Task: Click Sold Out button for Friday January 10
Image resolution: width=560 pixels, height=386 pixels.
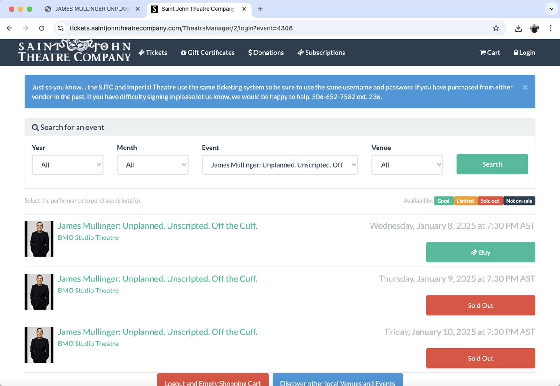Action: [x=481, y=359]
